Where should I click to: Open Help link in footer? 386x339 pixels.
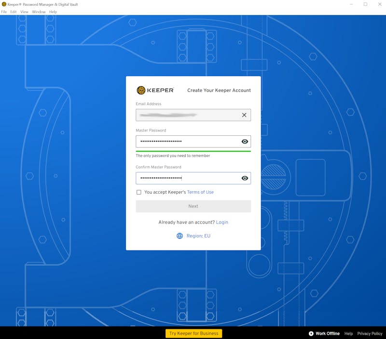tap(348, 334)
